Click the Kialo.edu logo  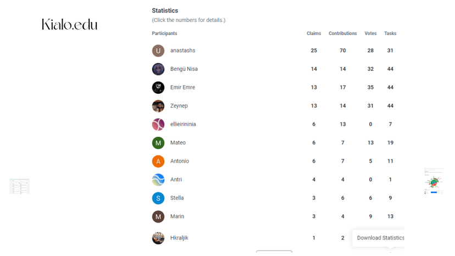coord(70,24)
